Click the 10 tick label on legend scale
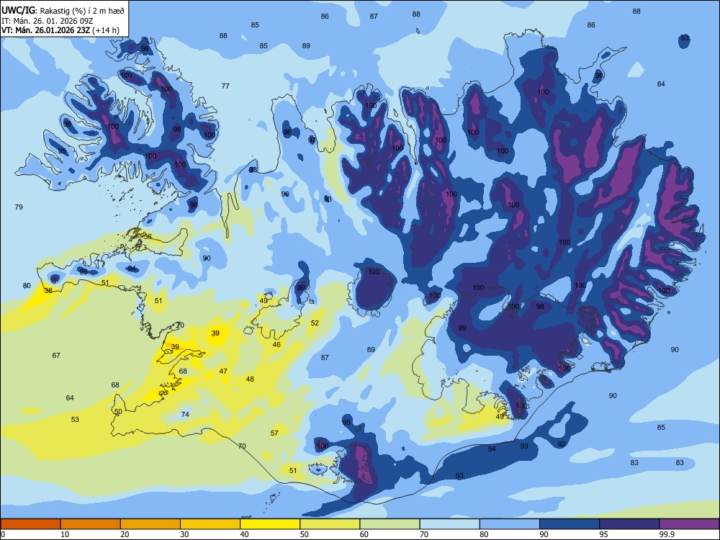720x540 pixels. [x=65, y=534]
